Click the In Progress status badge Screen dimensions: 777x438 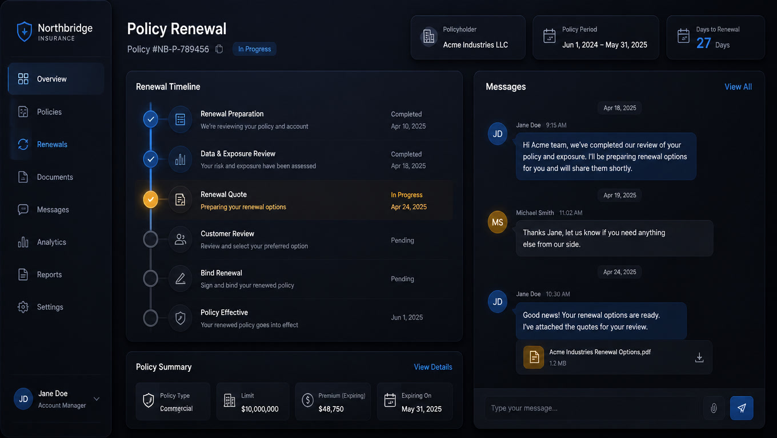pos(254,49)
